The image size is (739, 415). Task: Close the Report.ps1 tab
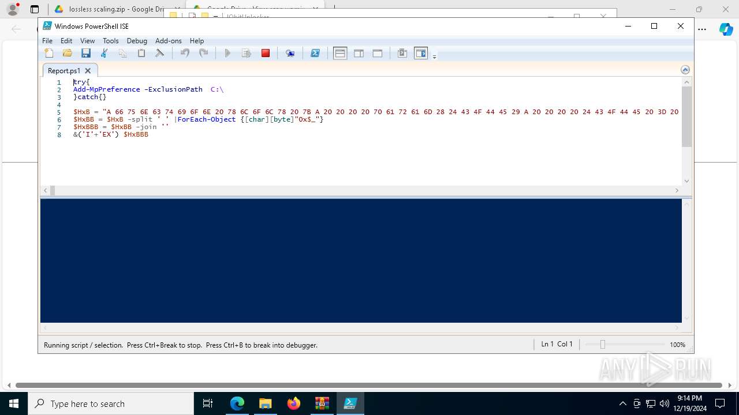[x=88, y=70]
